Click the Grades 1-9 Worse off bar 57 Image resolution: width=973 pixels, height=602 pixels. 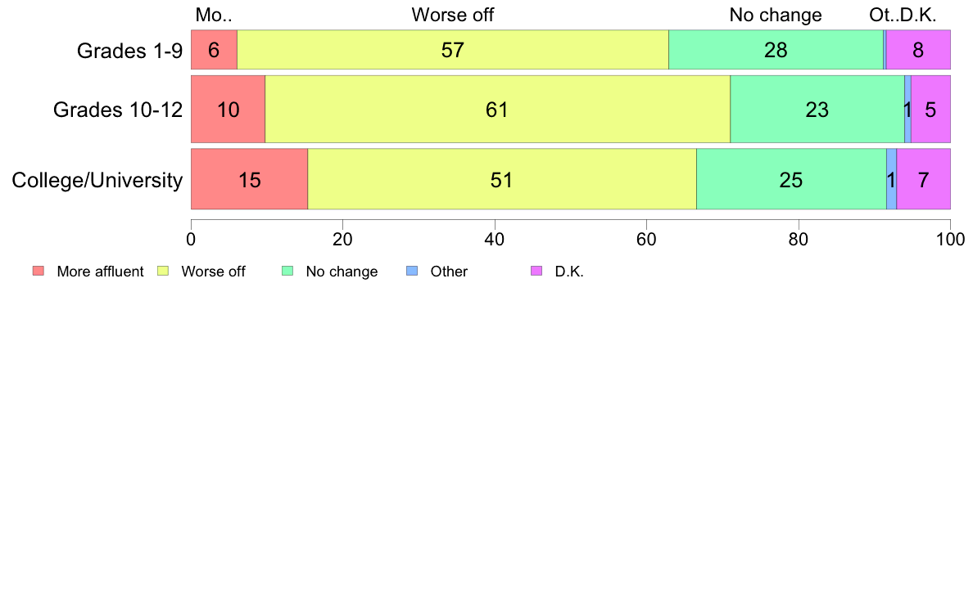pos(453,50)
